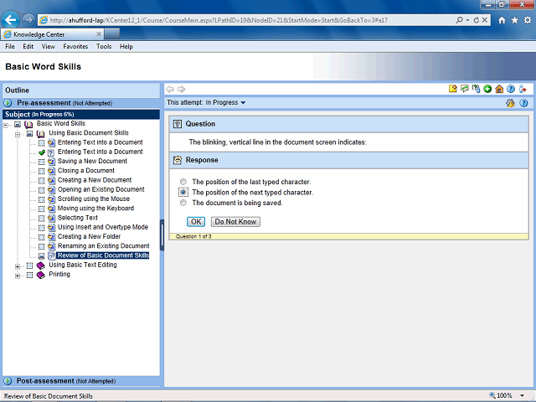Select 'The document is being saved' option
Image resolution: width=536 pixels, height=402 pixels.
tap(183, 203)
